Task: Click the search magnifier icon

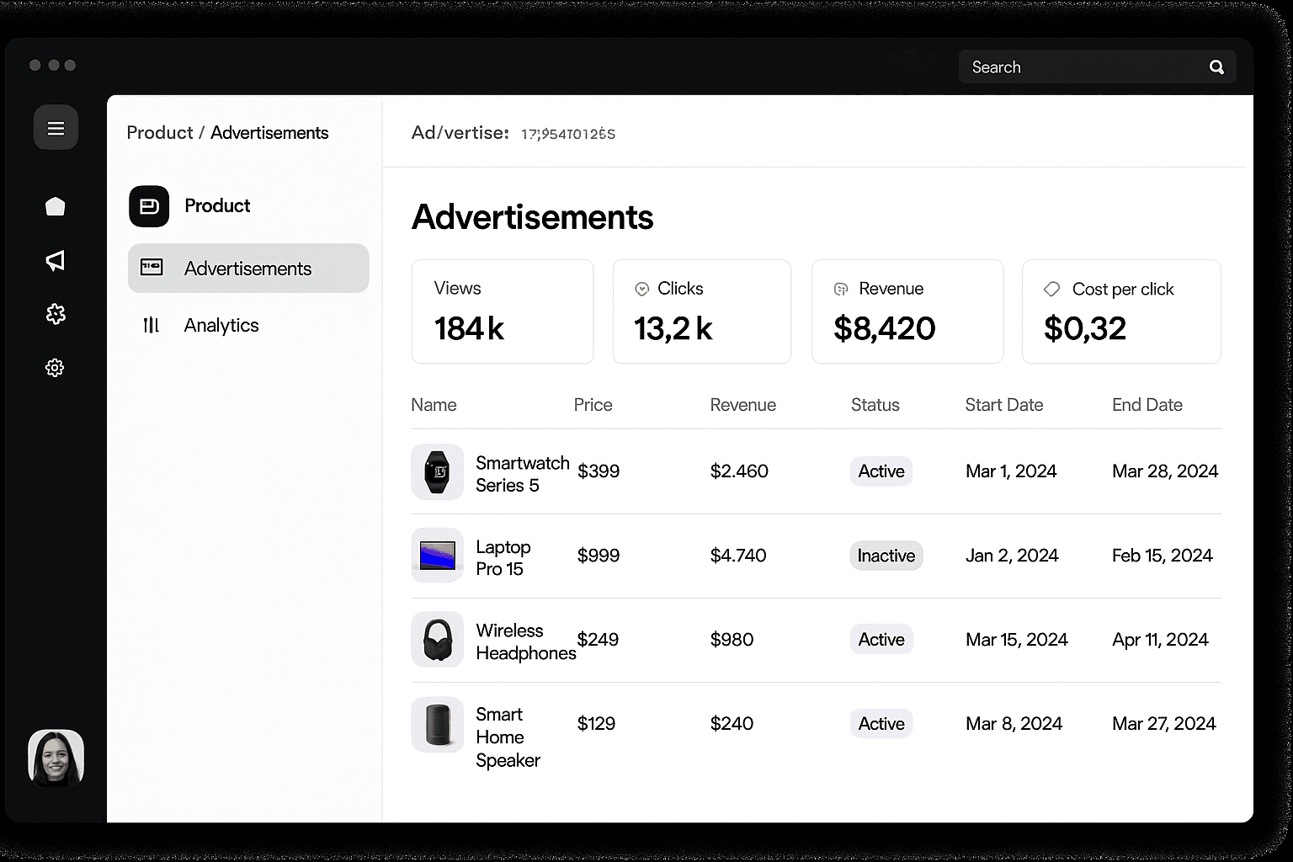Action: pyautogui.click(x=1216, y=67)
